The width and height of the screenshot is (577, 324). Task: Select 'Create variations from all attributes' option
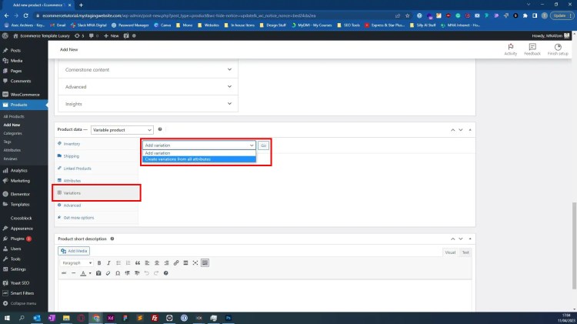pyautogui.click(x=199, y=159)
